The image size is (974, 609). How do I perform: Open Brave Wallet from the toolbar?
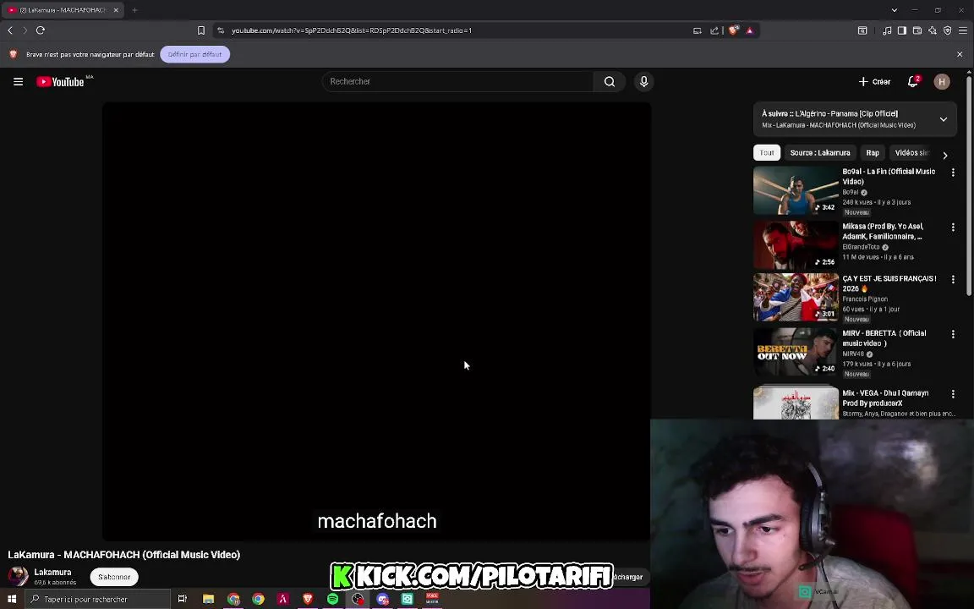917,30
